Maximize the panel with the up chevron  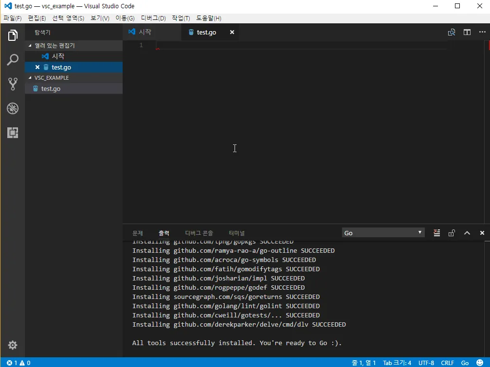tap(467, 233)
